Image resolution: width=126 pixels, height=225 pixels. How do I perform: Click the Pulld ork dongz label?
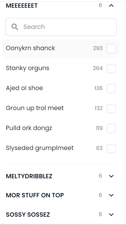[29, 128]
